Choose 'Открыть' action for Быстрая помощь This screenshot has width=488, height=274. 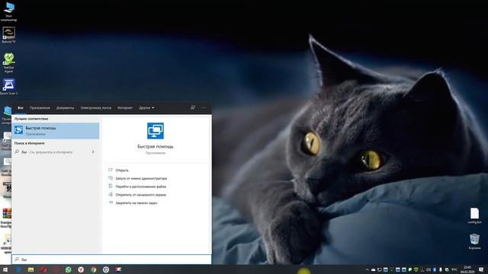(x=122, y=170)
